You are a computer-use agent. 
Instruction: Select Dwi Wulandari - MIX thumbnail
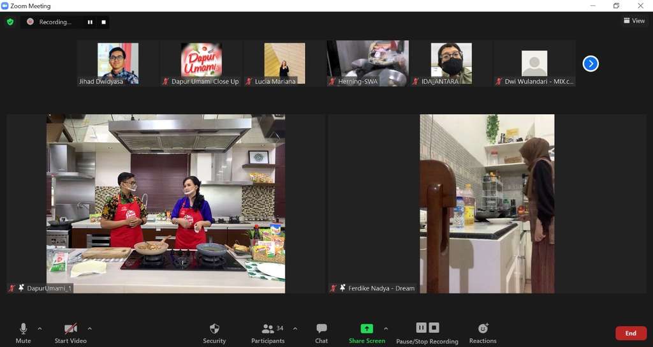534,63
